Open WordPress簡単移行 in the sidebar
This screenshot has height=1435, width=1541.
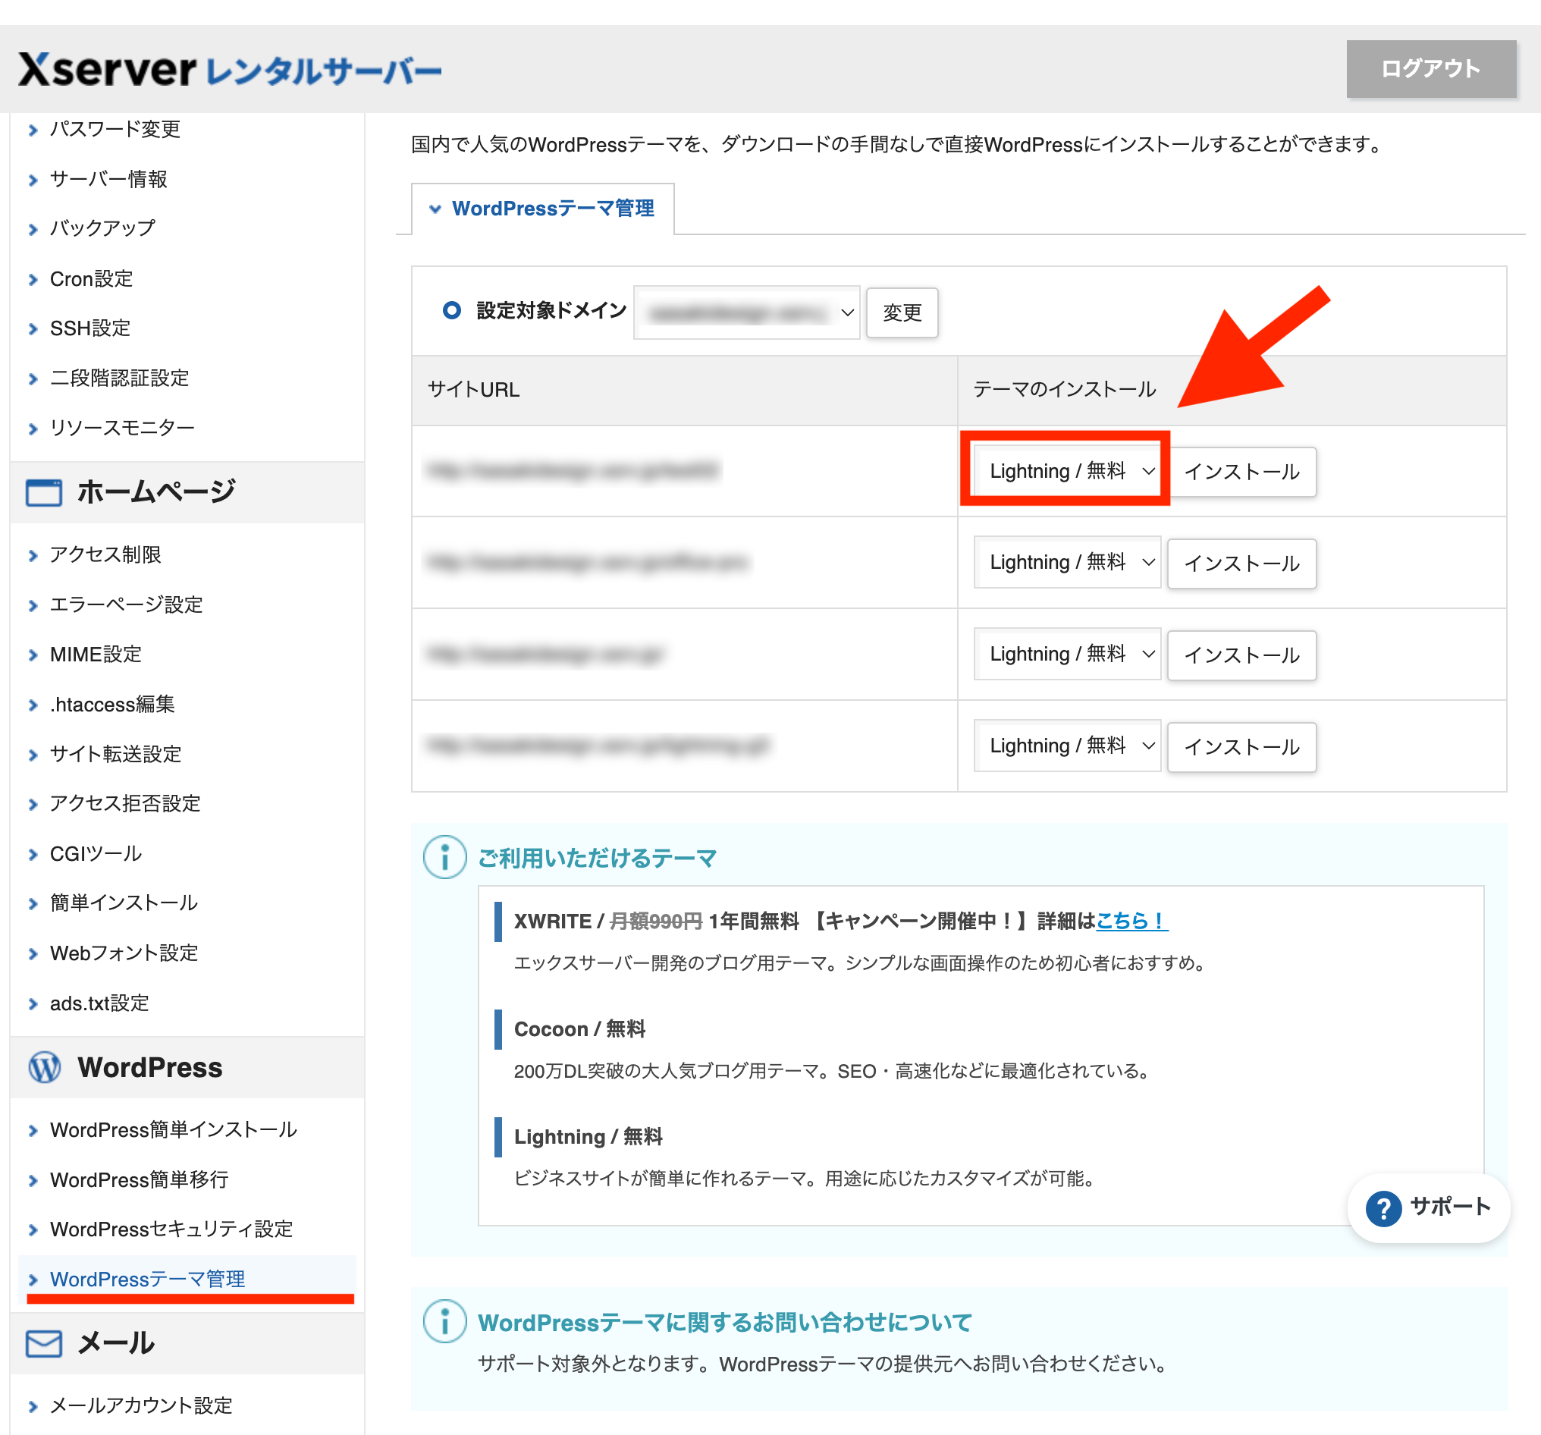tap(139, 1179)
